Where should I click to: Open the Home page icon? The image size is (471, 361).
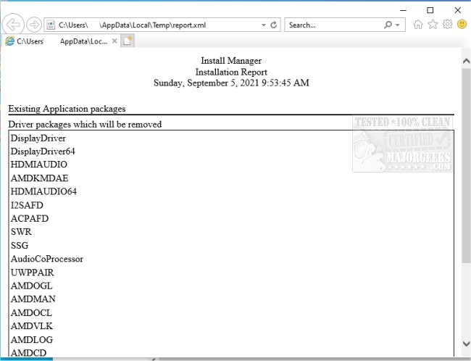418,25
